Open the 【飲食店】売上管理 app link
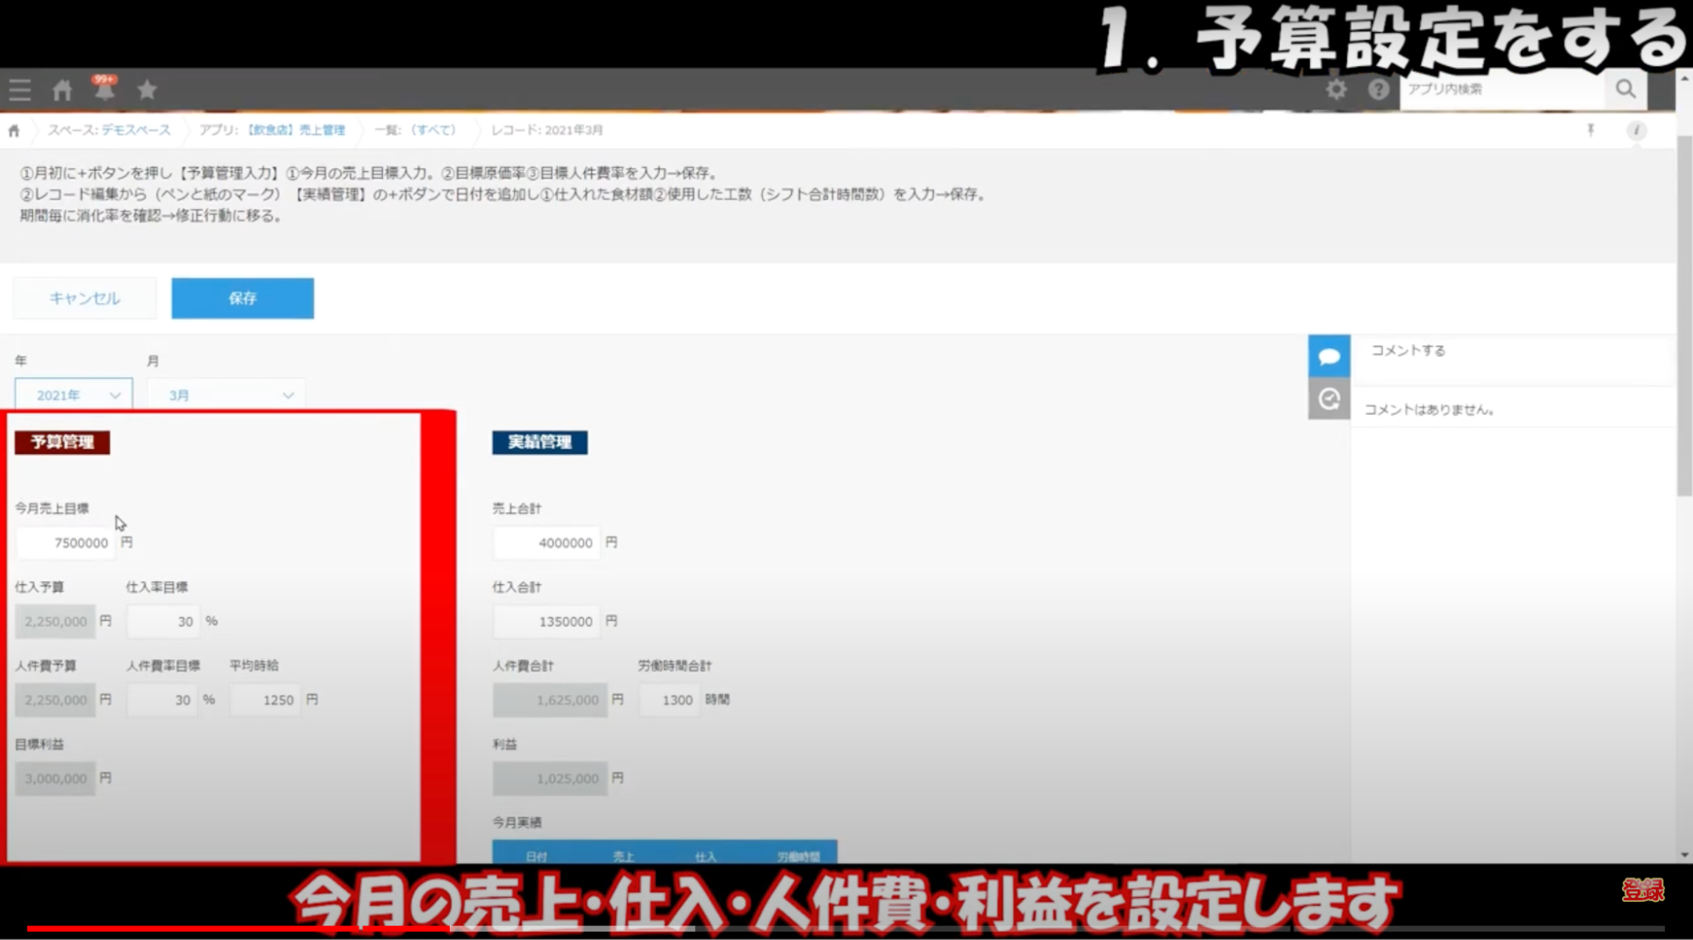The height and width of the screenshot is (940, 1693). (296, 130)
